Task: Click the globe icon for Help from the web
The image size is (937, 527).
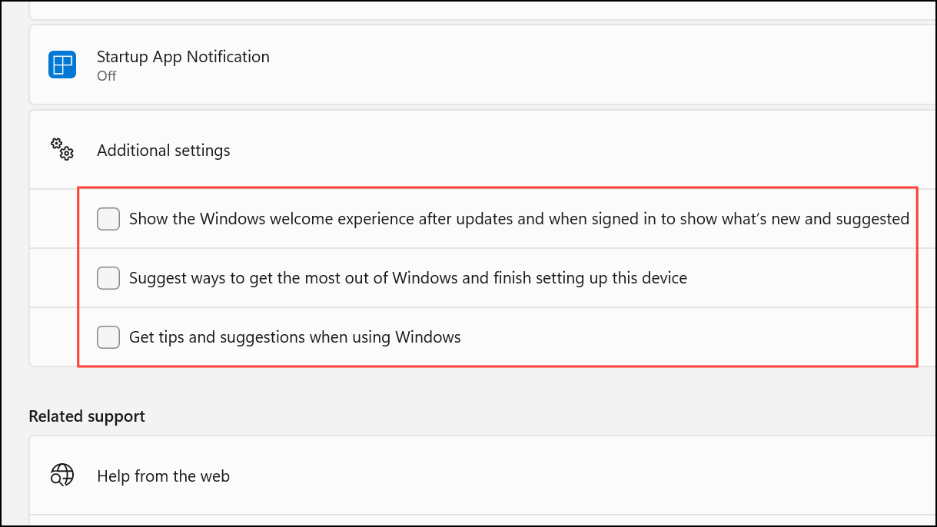Action: (x=61, y=476)
